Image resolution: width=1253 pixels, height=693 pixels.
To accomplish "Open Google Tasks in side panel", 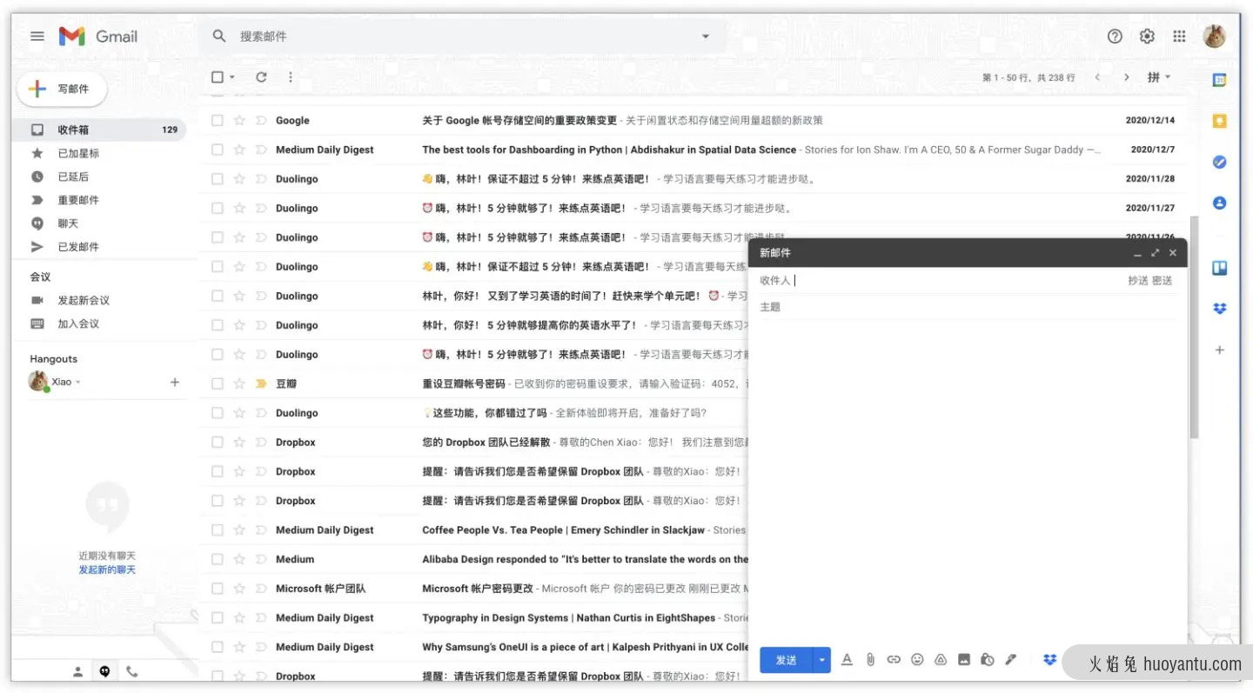I will 1220,162.
